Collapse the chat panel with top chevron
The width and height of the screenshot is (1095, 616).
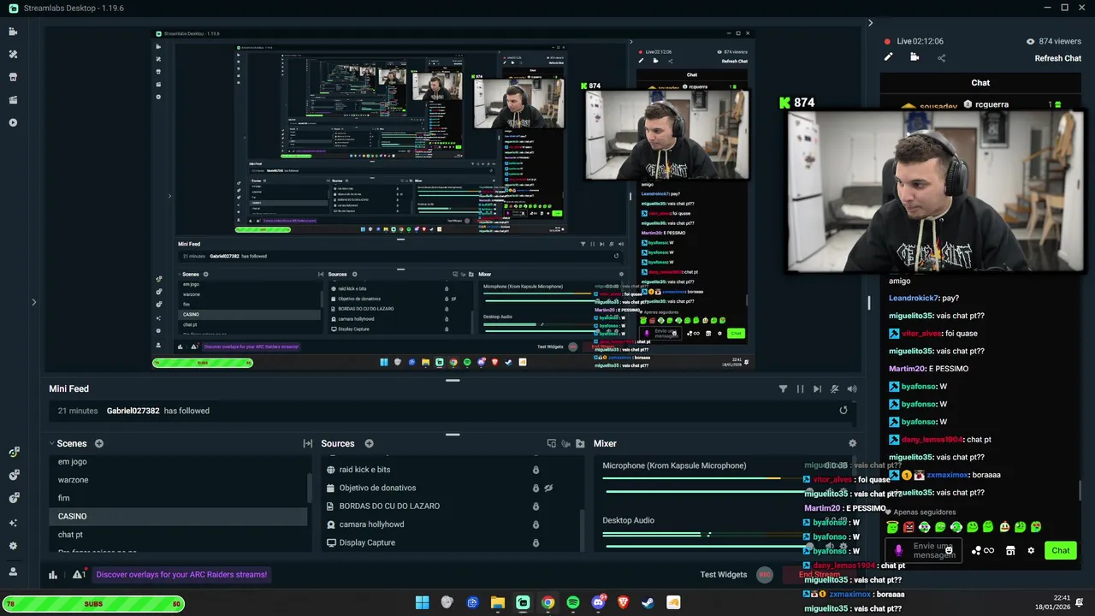[x=871, y=23]
